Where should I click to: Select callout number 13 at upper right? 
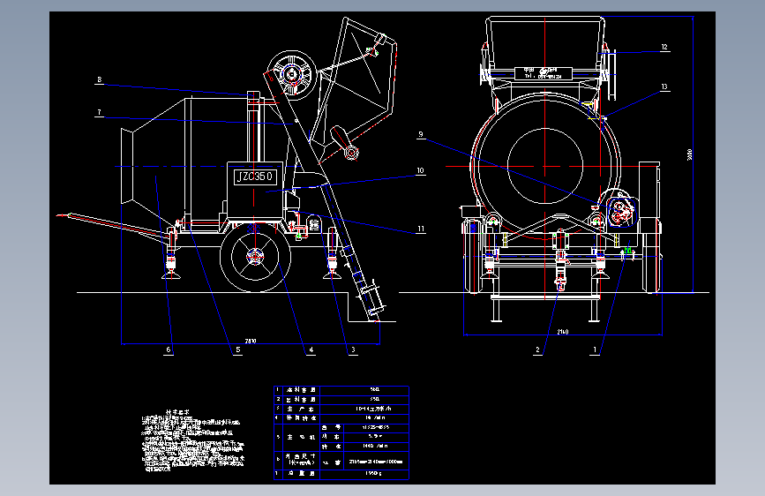[x=664, y=86]
